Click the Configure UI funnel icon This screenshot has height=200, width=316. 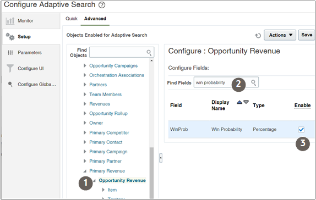(x=10, y=68)
